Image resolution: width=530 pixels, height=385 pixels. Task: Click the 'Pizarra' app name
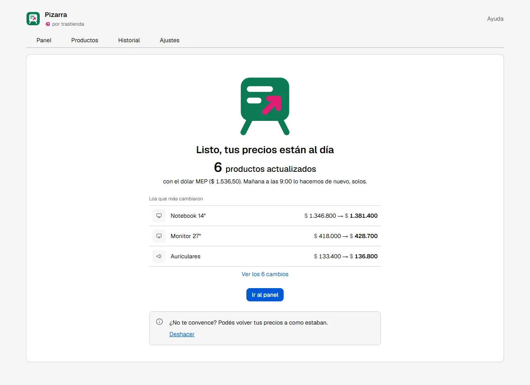56,15
